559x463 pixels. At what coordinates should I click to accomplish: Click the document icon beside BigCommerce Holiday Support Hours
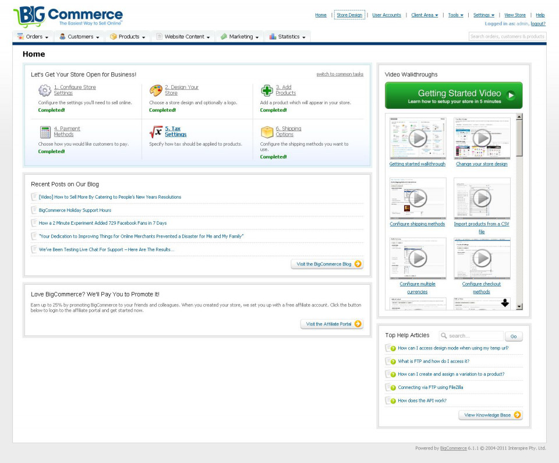point(34,210)
